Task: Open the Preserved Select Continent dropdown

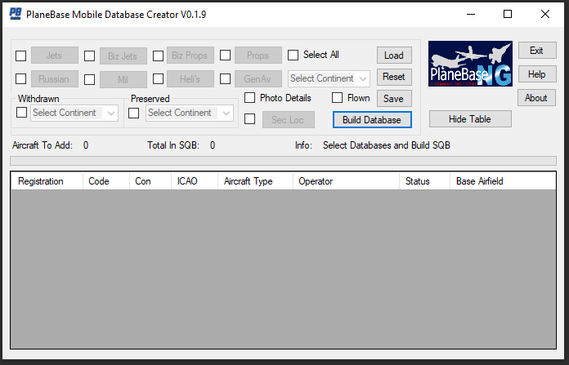Action: (x=190, y=113)
